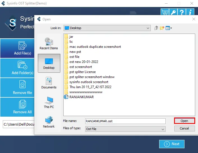Select the lic folder
198x153 pixels.
tap(68, 42)
